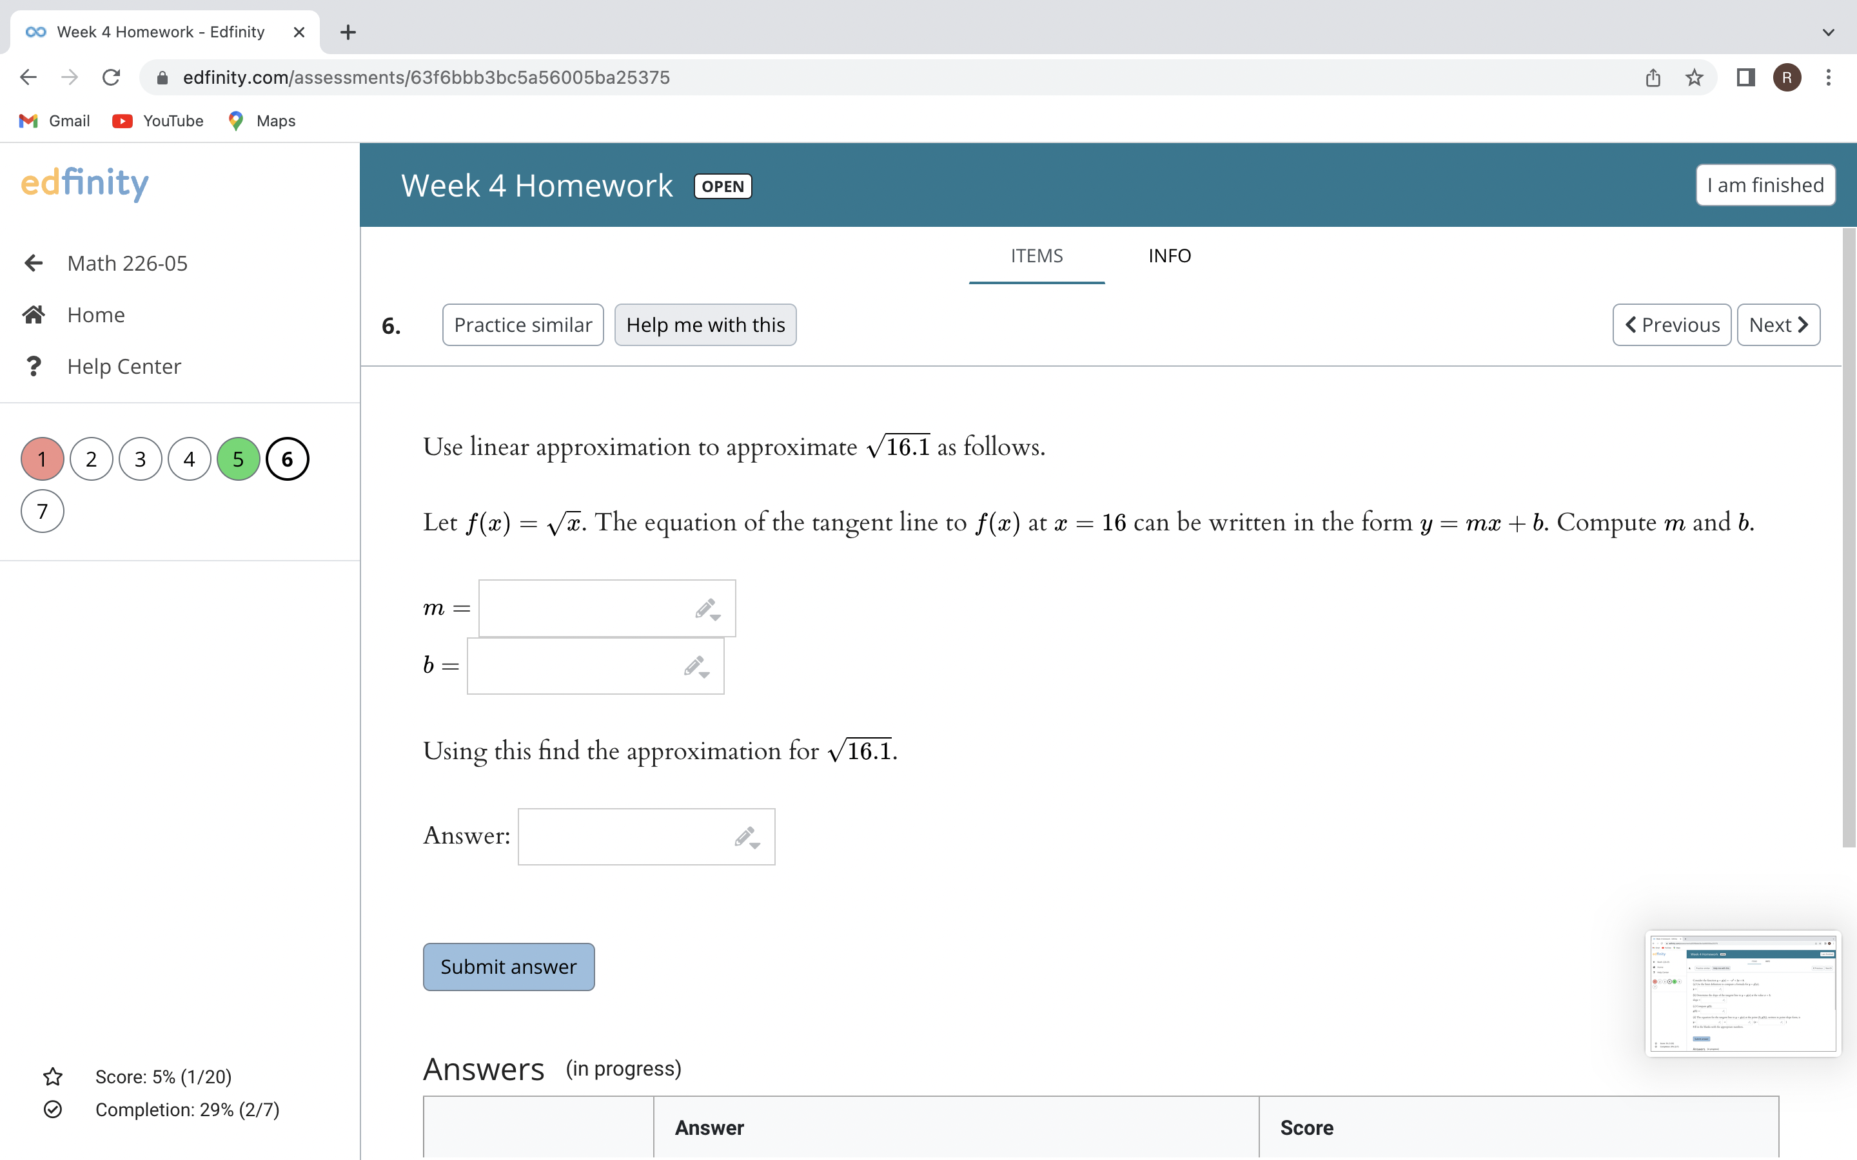Open Chrome's three-dot menu
The image size is (1857, 1160).
click(x=1829, y=77)
